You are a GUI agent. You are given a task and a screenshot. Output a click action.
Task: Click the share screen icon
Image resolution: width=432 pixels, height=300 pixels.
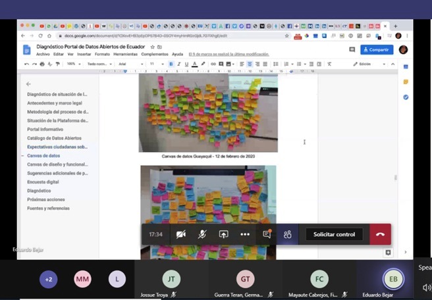coord(223,234)
